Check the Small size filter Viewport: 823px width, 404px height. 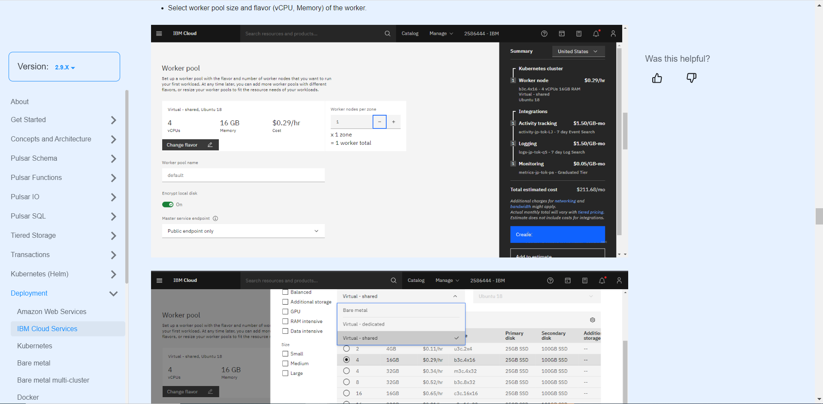tap(285, 354)
